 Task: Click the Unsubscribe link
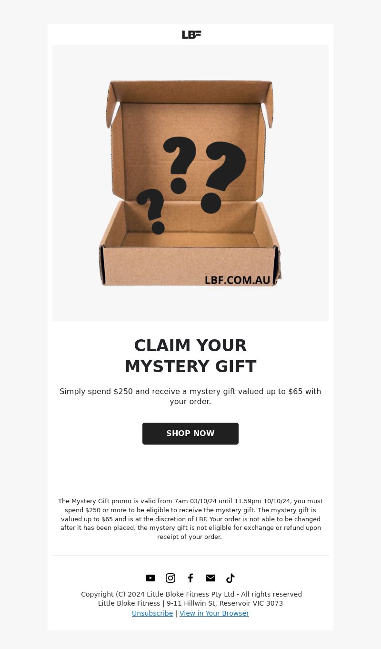152,613
